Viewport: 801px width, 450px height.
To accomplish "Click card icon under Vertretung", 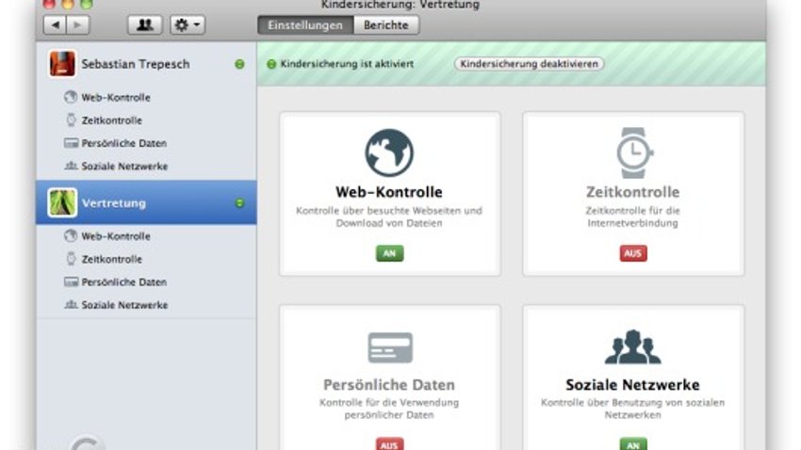I will (71, 281).
